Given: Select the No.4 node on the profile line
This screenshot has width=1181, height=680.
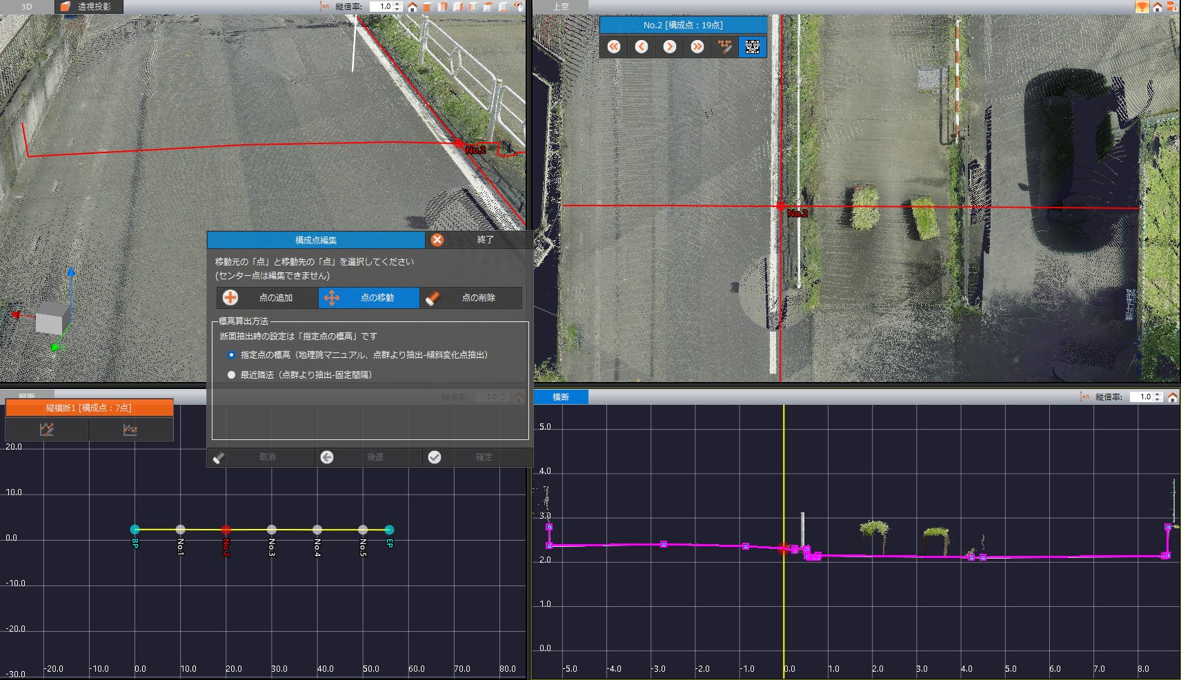Looking at the screenshot, I should [317, 530].
